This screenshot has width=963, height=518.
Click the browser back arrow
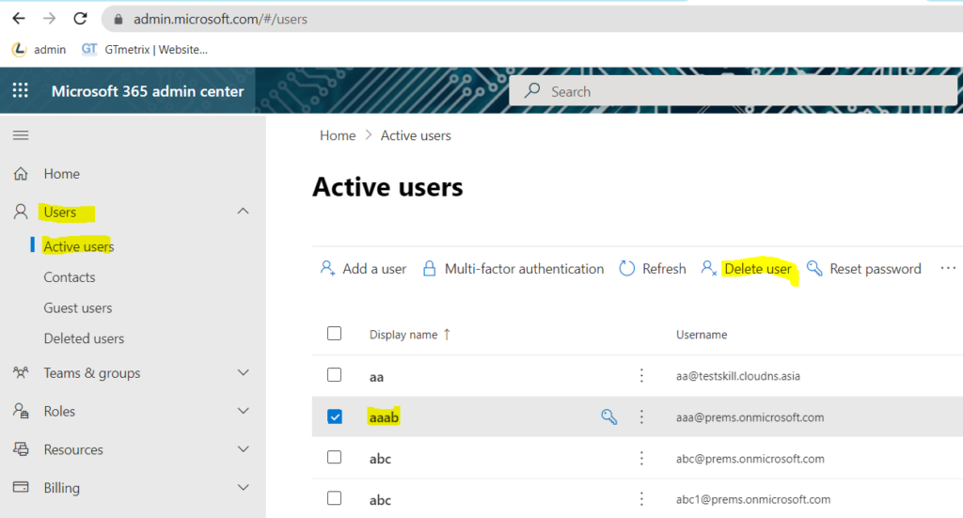pyautogui.click(x=19, y=19)
